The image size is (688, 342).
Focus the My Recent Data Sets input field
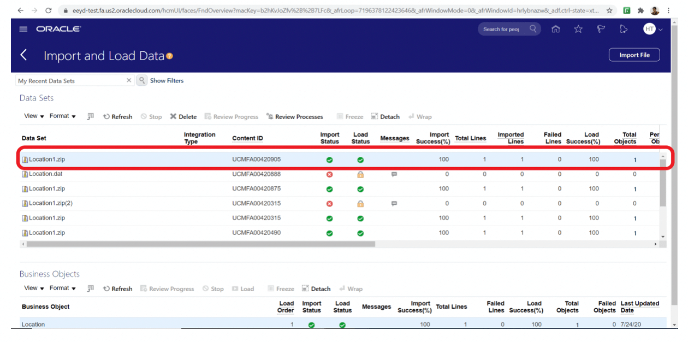click(71, 80)
